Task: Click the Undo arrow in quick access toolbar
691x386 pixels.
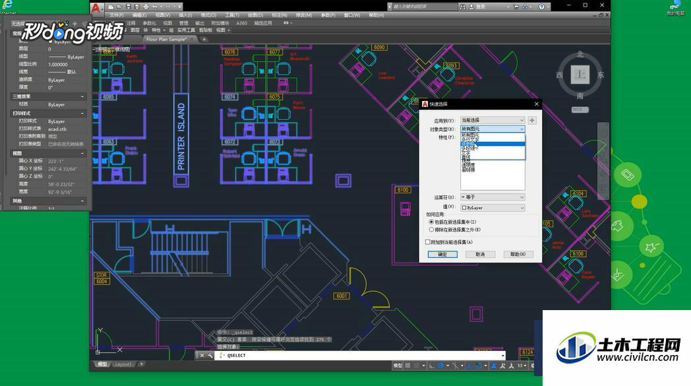Action: point(155,7)
